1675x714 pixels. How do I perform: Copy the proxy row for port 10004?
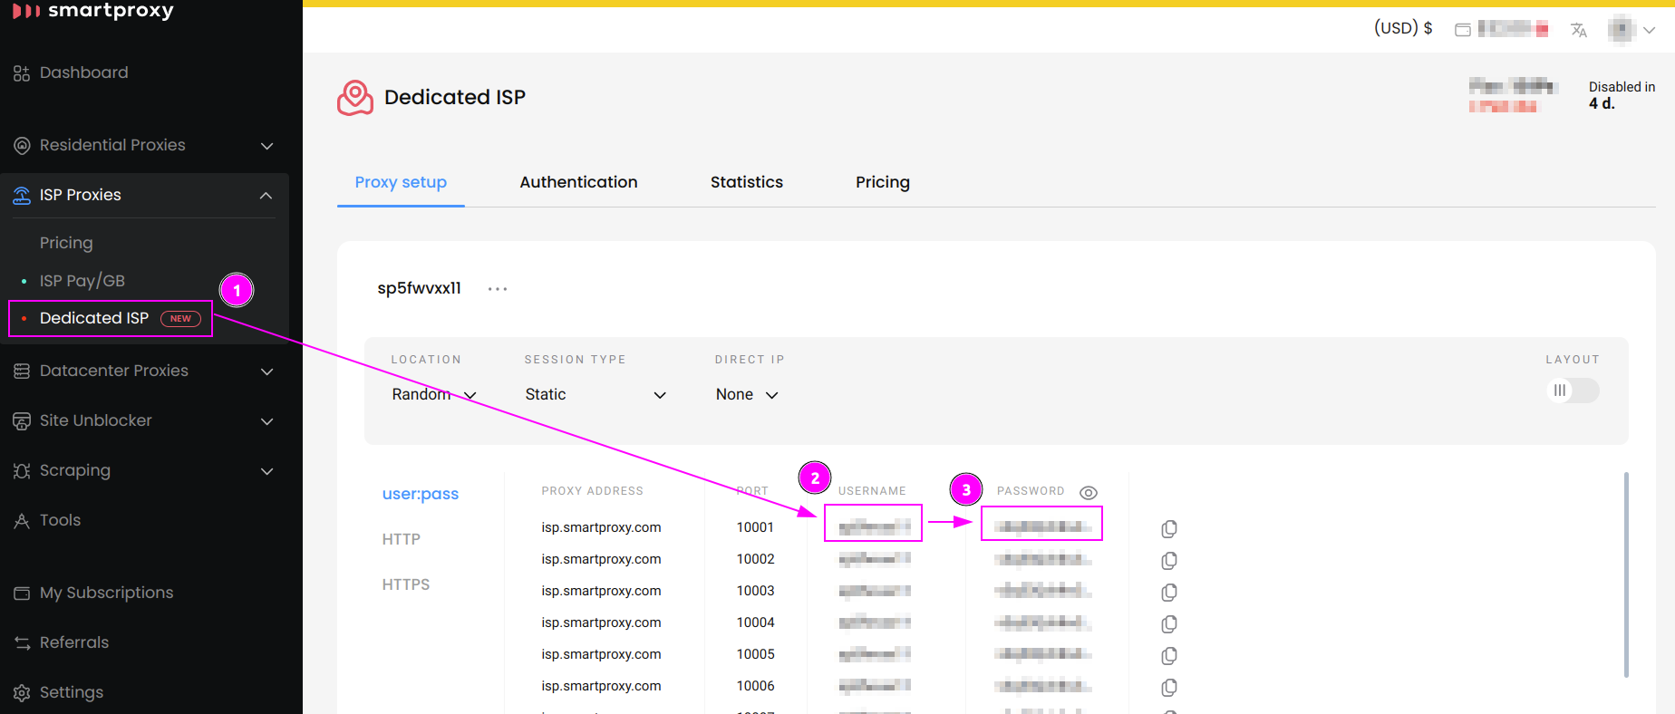point(1169,623)
